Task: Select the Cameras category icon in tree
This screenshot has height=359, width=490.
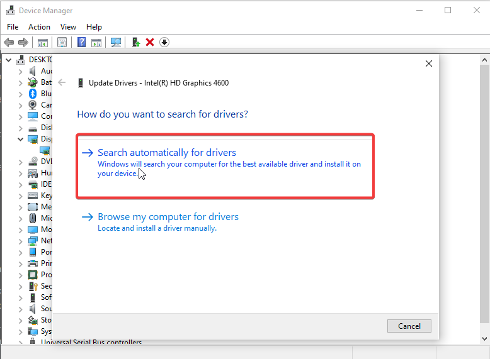Action: click(33, 105)
